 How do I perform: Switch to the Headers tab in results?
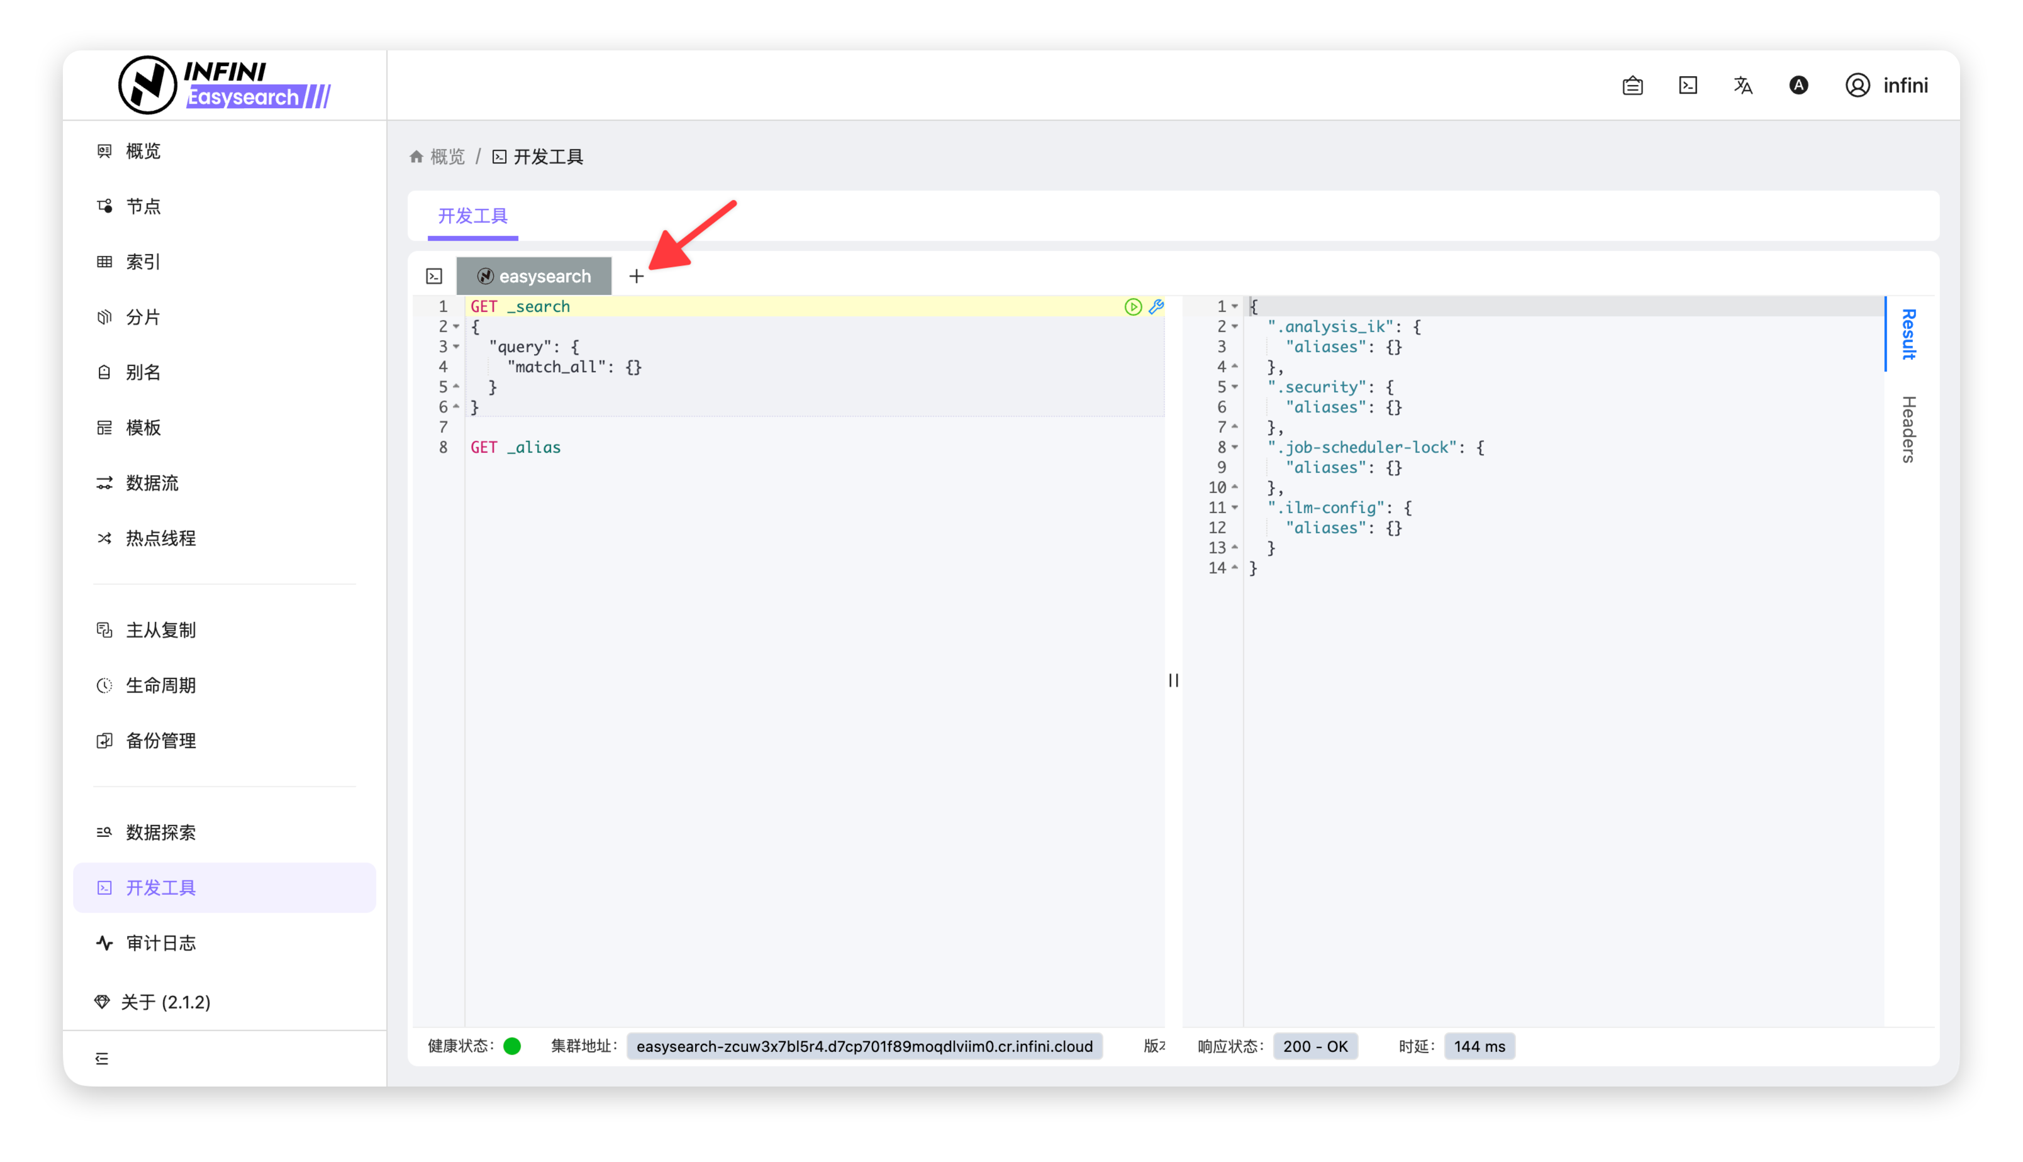[x=1908, y=429]
